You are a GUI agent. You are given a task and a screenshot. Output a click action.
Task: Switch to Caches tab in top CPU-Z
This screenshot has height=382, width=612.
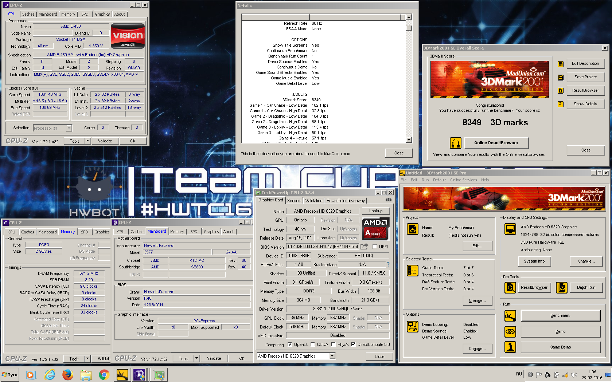28,14
